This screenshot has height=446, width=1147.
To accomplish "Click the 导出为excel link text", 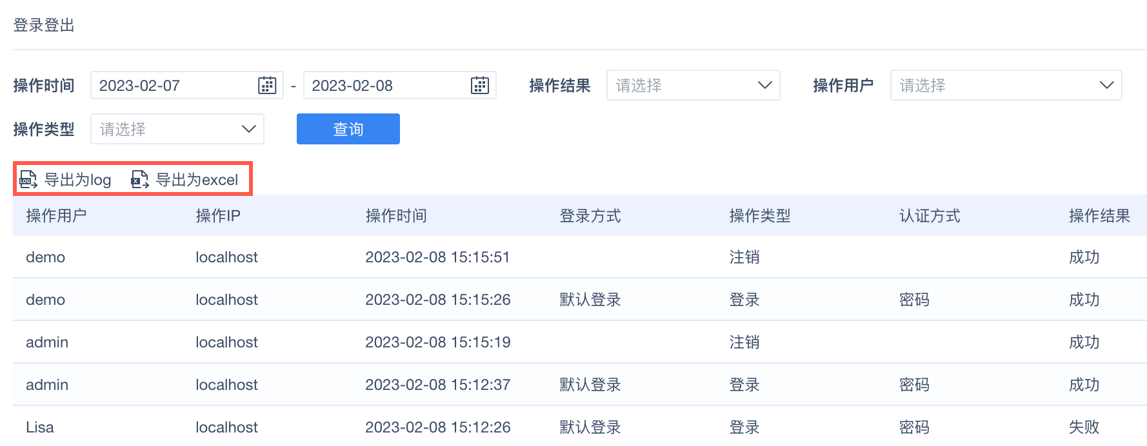I will click(x=197, y=180).
